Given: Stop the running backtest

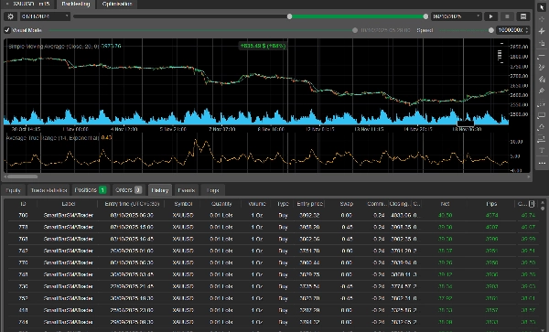Looking at the screenshot, I should pyautogui.click(x=507, y=16).
